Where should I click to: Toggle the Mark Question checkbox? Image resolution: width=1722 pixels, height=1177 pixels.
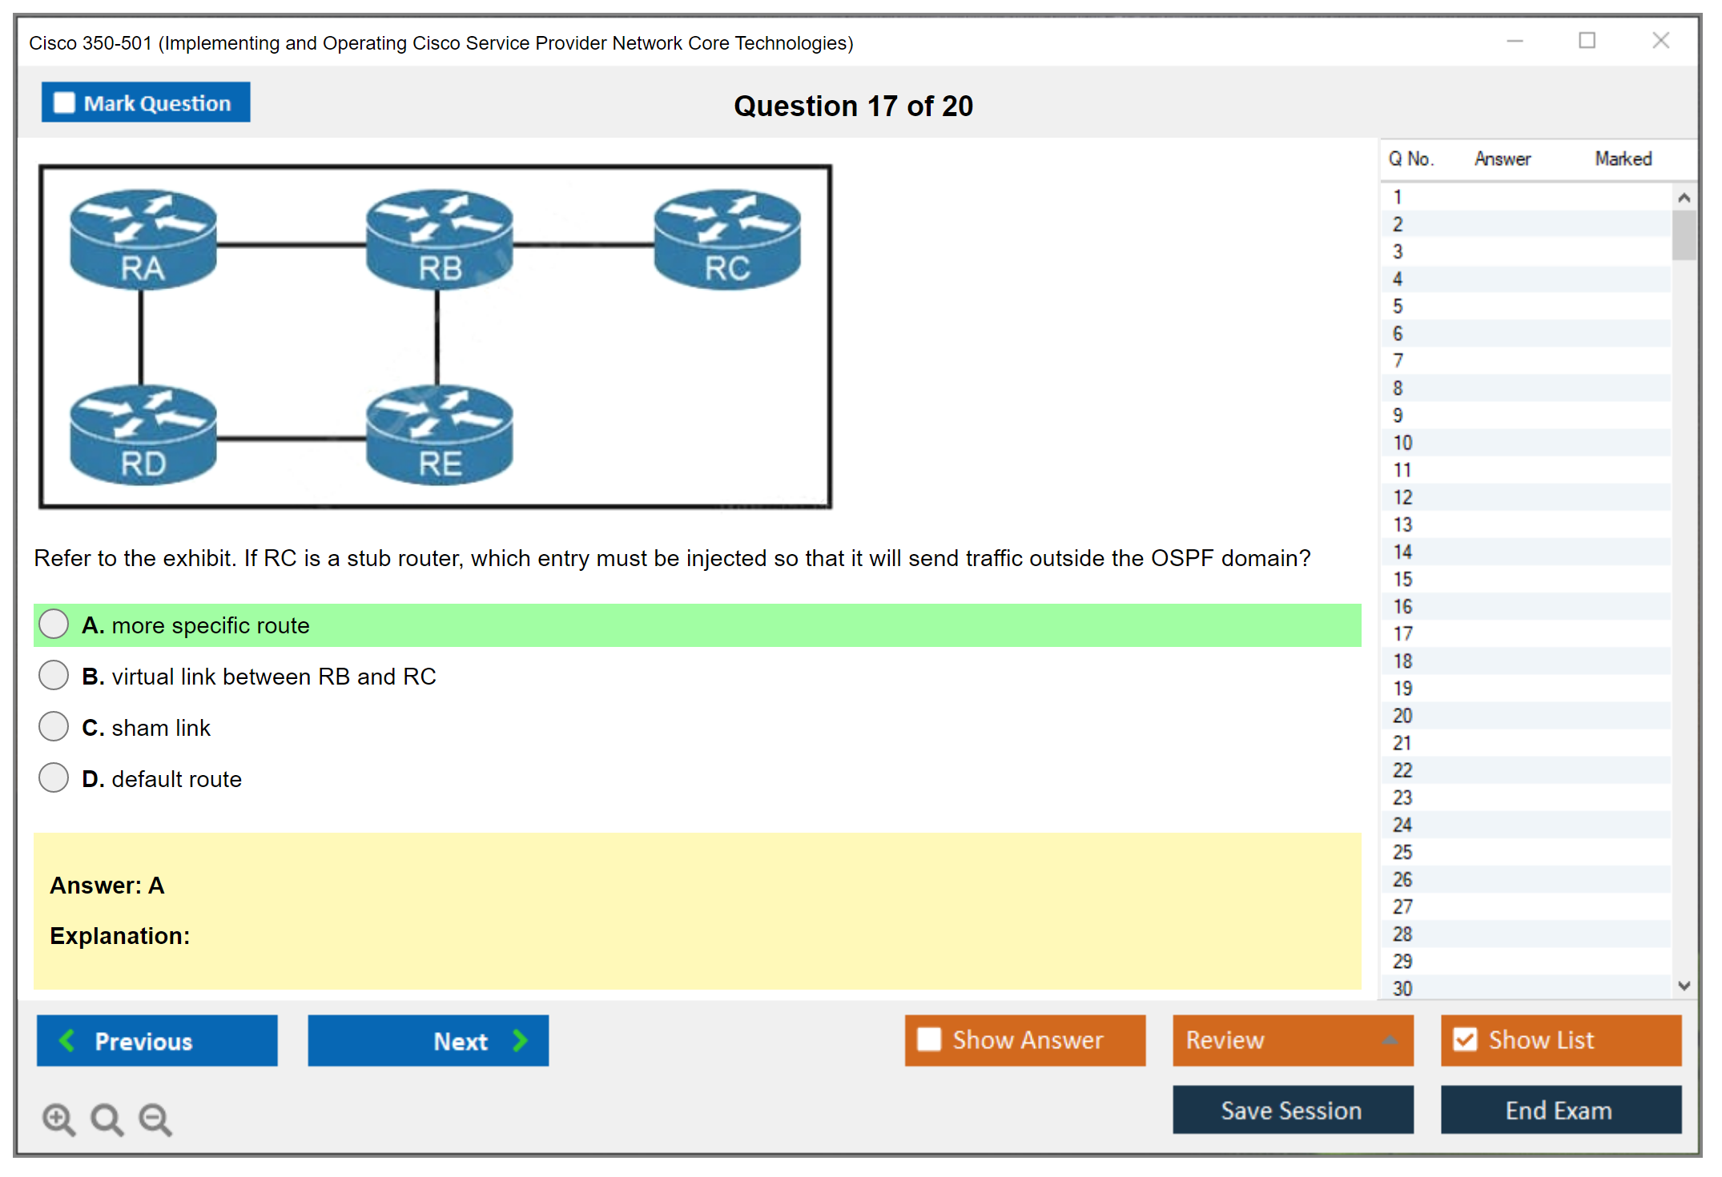click(x=64, y=103)
